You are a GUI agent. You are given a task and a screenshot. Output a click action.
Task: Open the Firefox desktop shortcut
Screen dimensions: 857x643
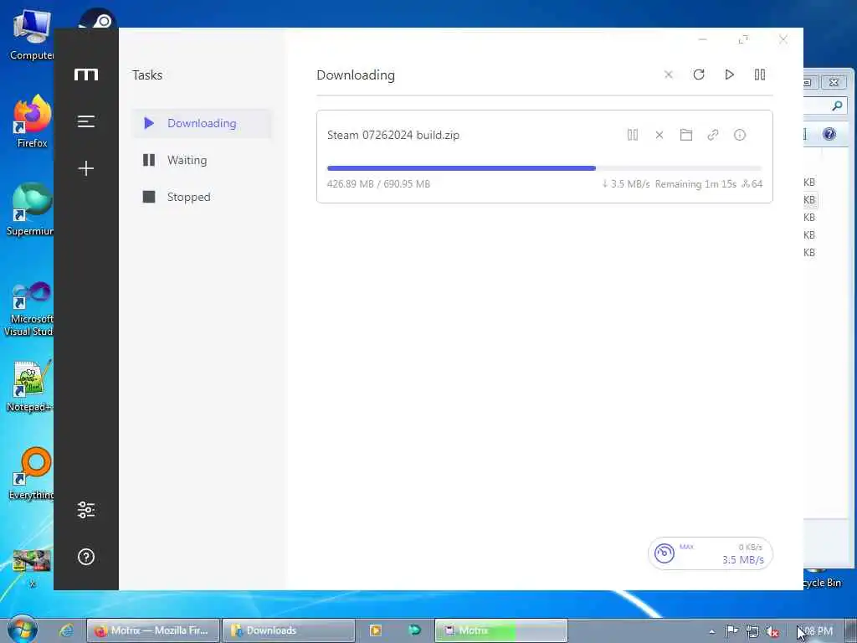point(33,121)
